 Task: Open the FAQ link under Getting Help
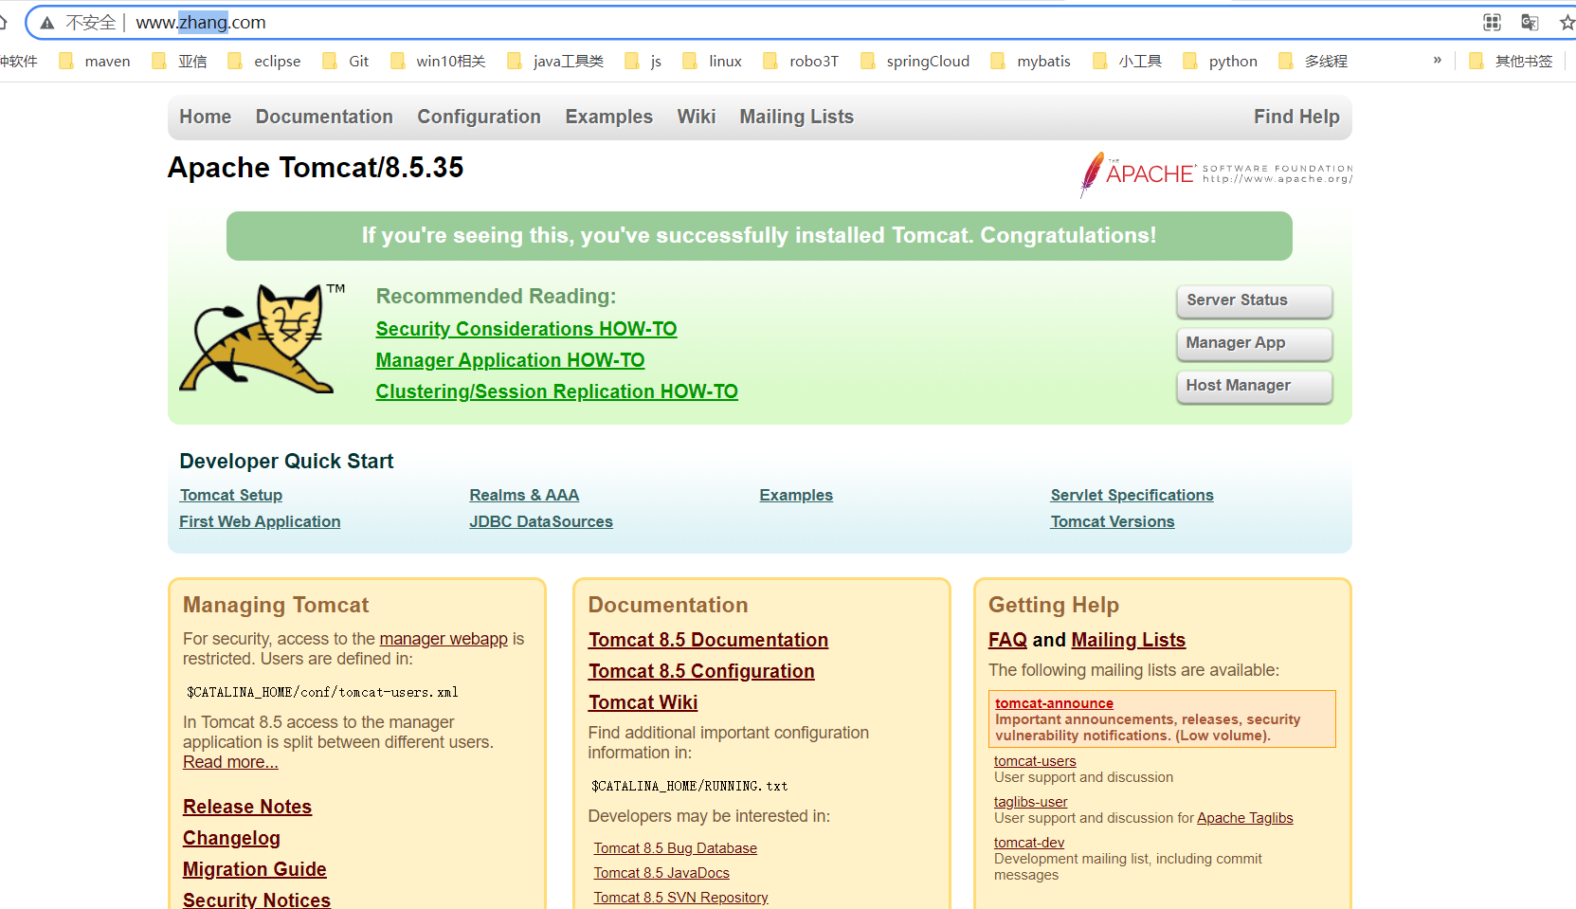point(1007,640)
